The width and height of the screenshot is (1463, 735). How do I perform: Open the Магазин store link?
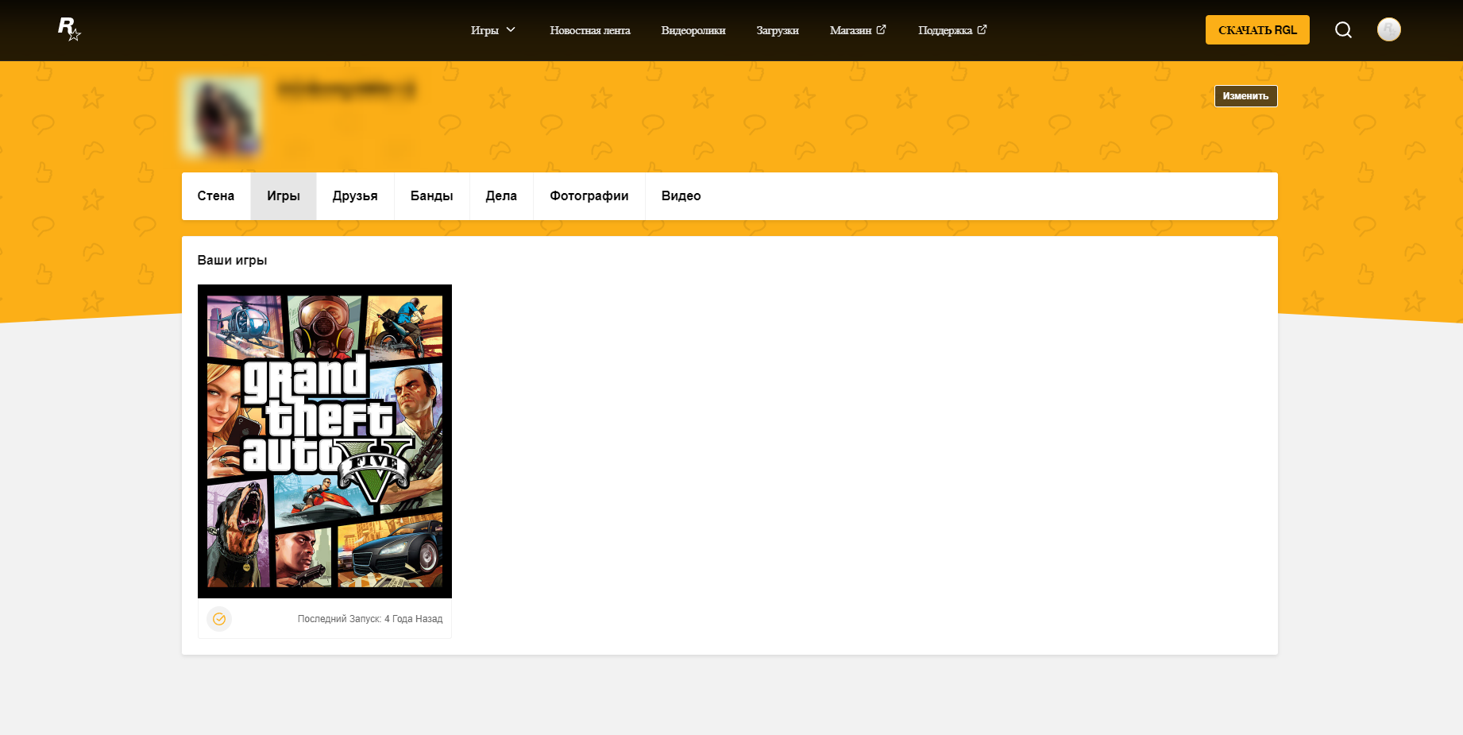click(851, 30)
